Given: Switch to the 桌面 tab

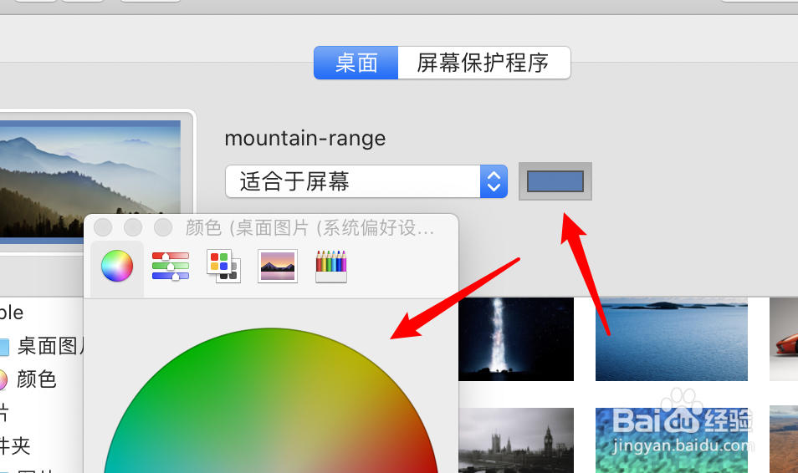Looking at the screenshot, I should pos(356,63).
